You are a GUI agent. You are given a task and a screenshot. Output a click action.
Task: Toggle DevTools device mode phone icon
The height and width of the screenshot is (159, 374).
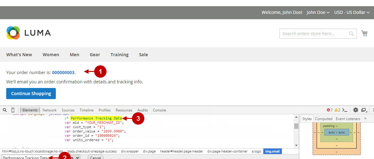coord(13,110)
